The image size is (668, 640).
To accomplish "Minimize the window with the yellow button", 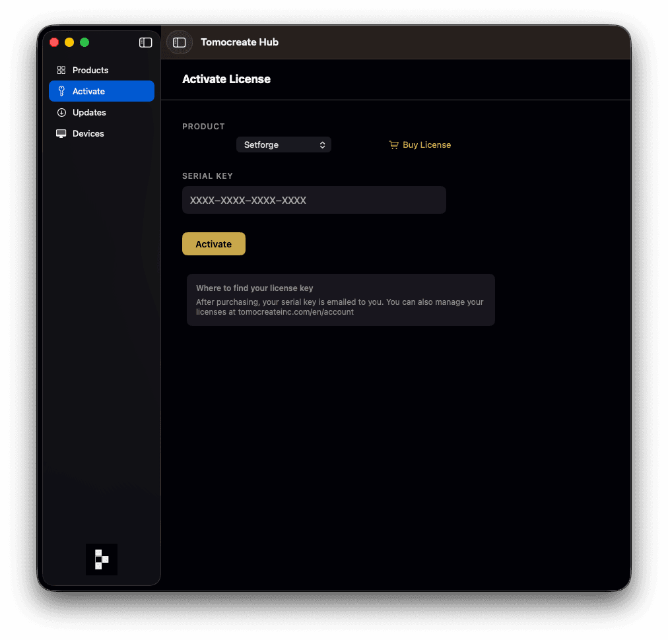I will coord(69,43).
